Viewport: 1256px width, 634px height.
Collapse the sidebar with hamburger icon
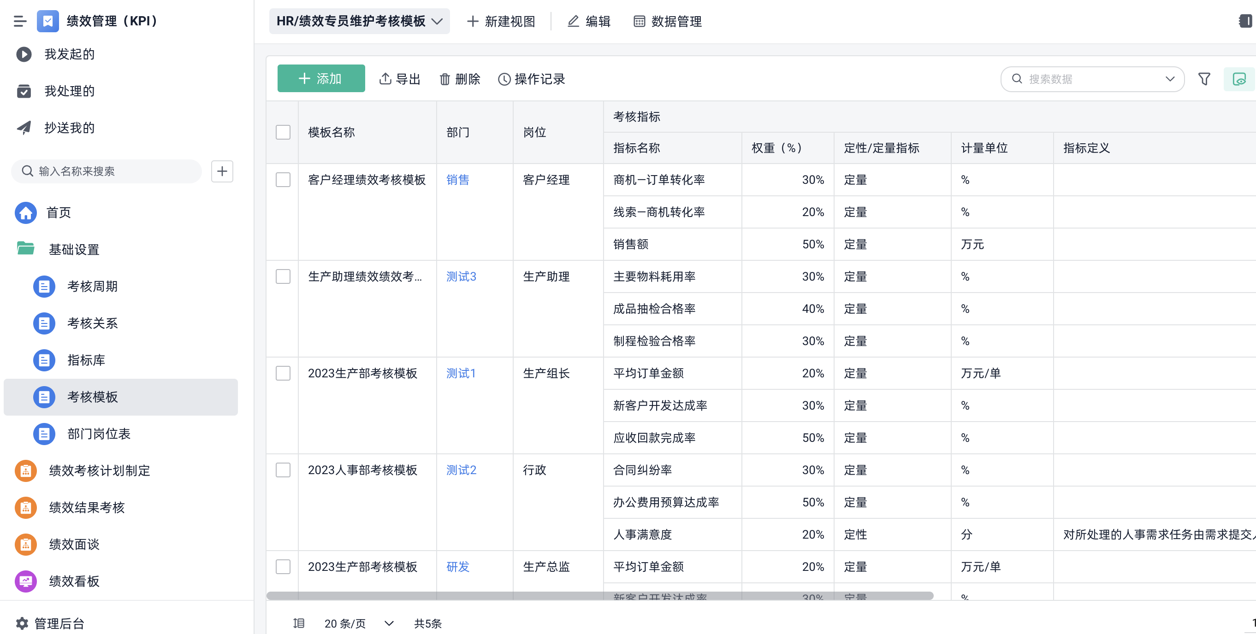click(20, 21)
